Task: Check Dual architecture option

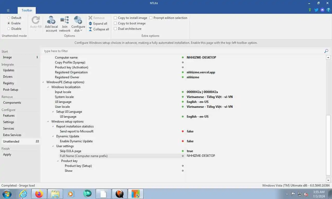Action: coord(115,29)
